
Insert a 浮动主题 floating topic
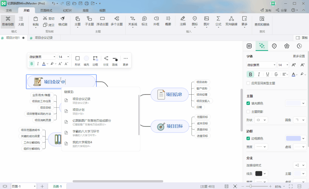tap(102, 21)
